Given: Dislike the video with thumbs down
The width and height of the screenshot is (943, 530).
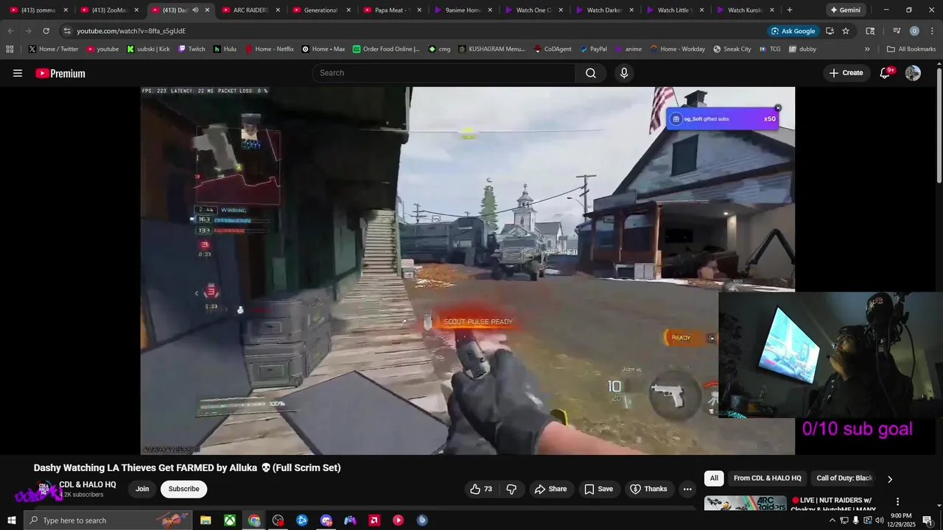Looking at the screenshot, I should (x=511, y=489).
